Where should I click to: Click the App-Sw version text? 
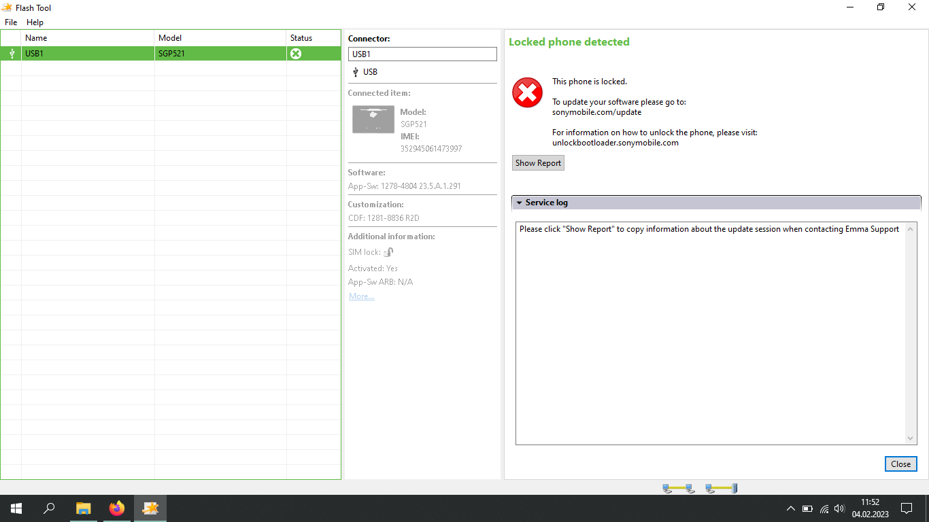click(x=404, y=186)
